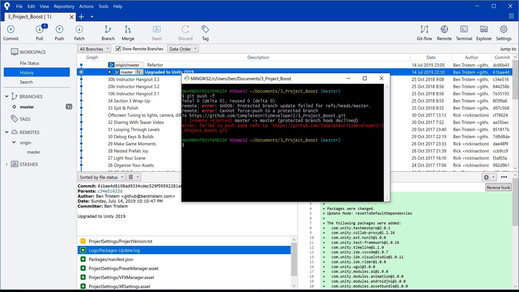Viewport: 519px width, 292px height.
Task: Collapse the REMOTES section
Action: tap(7, 132)
